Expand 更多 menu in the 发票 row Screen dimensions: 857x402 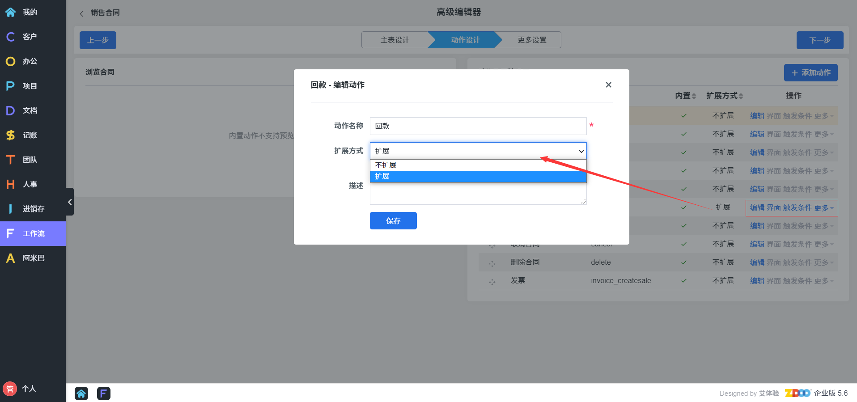(823, 281)
